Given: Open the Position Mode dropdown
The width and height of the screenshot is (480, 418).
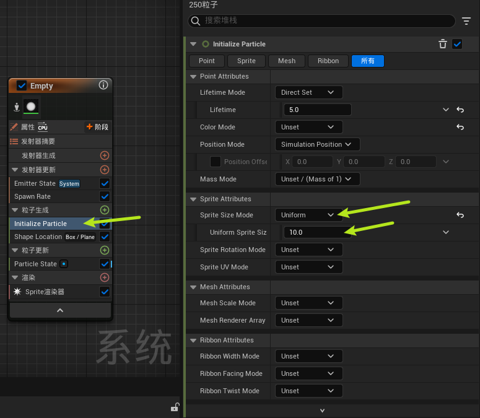Looking at the screenshot, I should click(x=318, y=144).
